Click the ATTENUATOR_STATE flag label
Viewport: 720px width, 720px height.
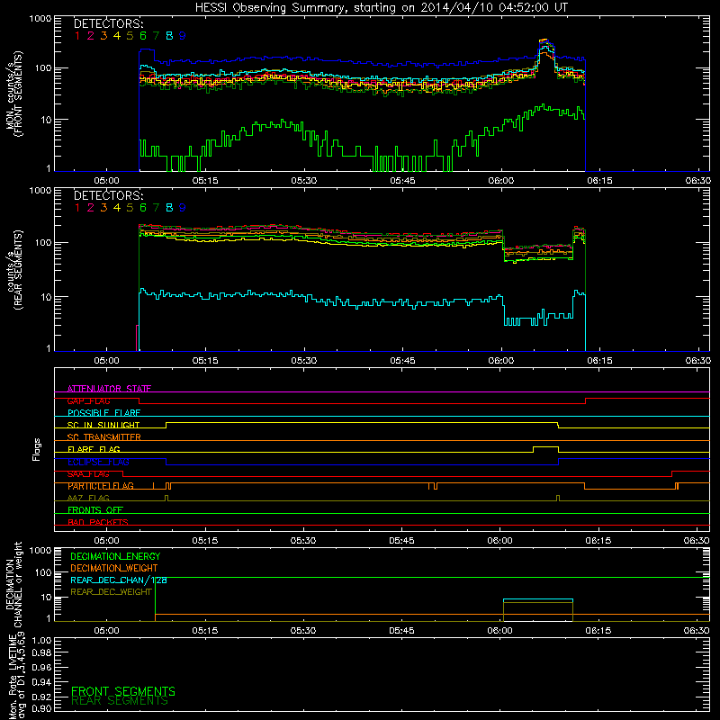(109, 389)
